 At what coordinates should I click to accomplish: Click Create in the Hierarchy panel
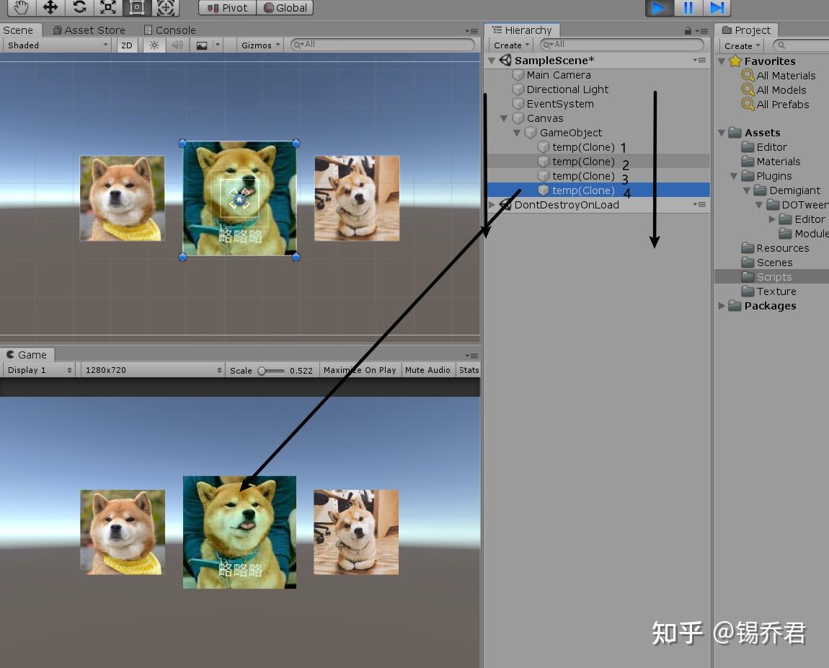coord(510,44)
